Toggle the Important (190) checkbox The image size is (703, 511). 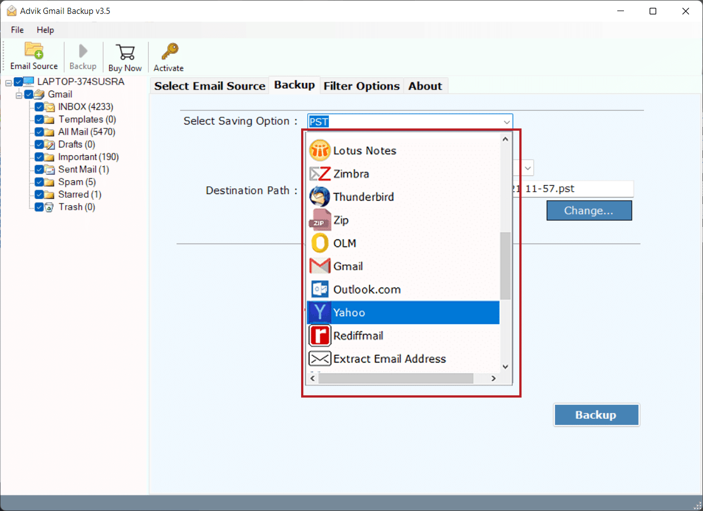[39, 157]
